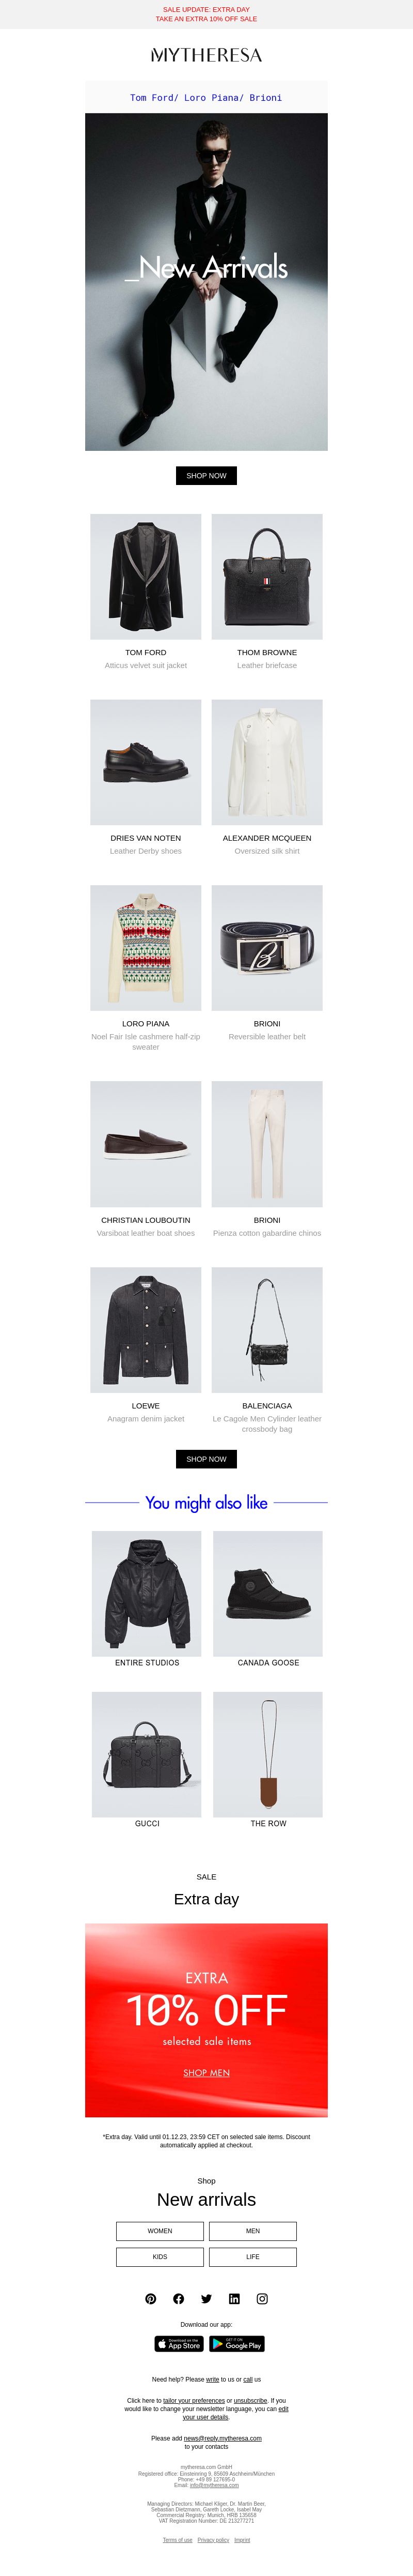The height and width of the screenshot is (2576, 413).
Task: Choose the KIDS category button
Action: coord(160,2256)
